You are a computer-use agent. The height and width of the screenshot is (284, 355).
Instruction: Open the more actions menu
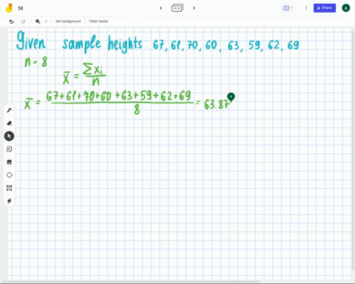pyautogui.click(x=306, y=8)
